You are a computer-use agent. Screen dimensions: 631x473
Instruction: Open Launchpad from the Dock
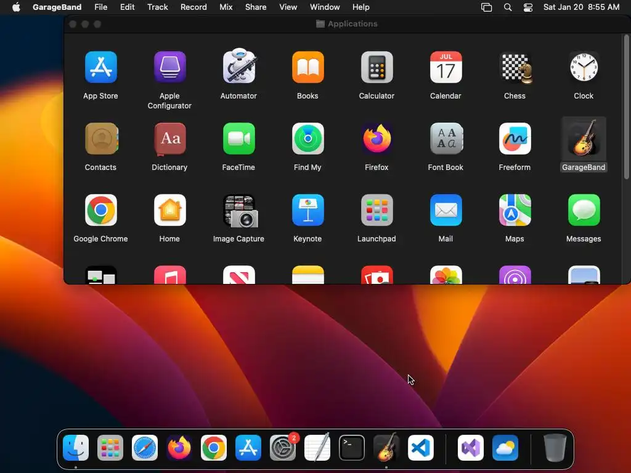pos(110,448)
